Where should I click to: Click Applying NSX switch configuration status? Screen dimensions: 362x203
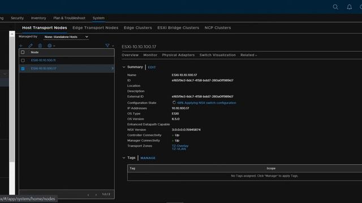coord(206,103)
